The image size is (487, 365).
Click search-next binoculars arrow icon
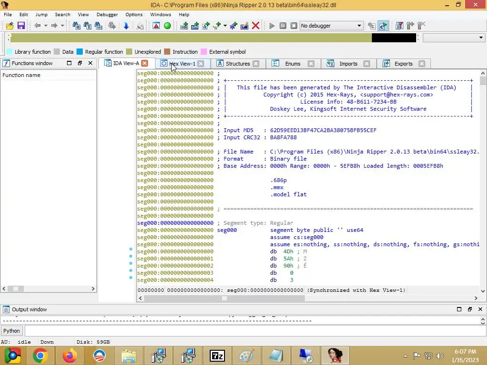[x=112, y=26]
